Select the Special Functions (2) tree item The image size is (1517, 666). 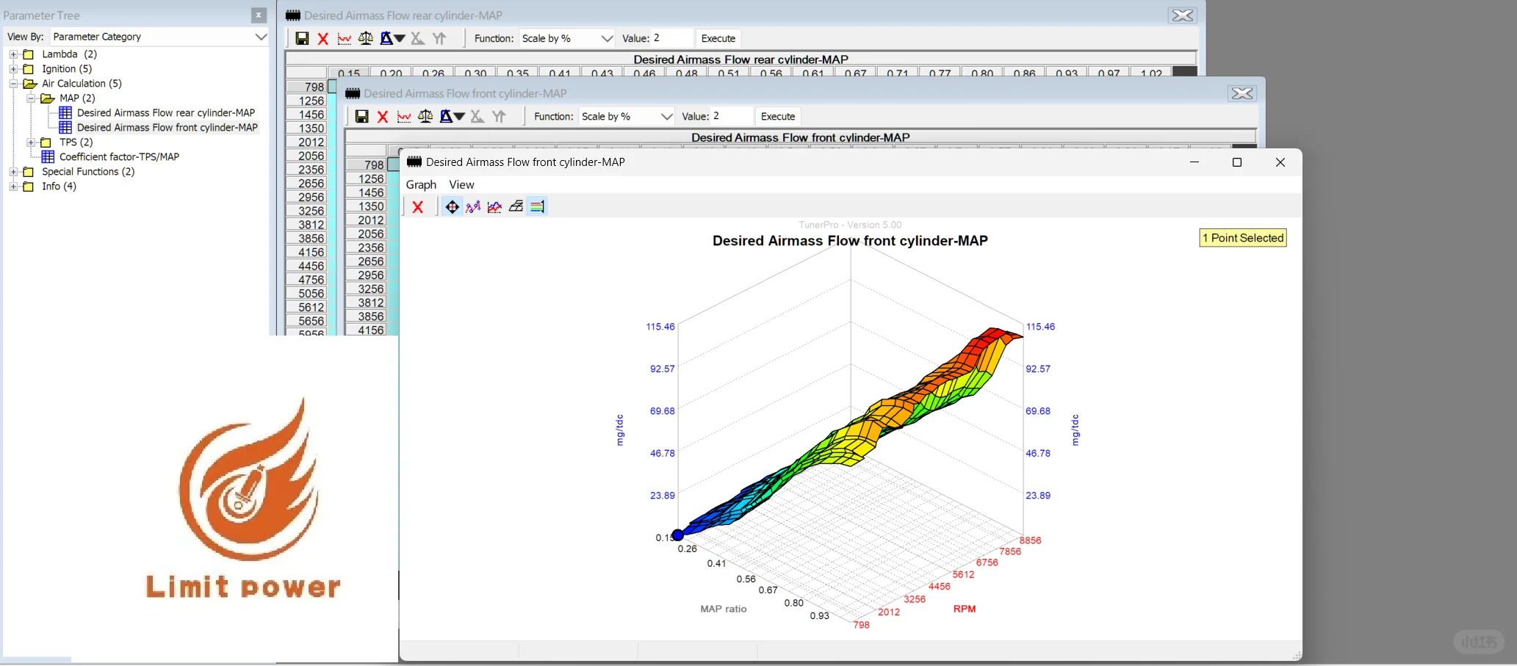click(88, 172)
